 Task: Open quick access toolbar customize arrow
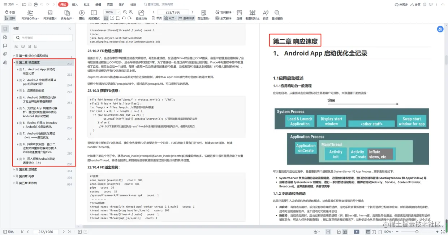tap(53, 4)
